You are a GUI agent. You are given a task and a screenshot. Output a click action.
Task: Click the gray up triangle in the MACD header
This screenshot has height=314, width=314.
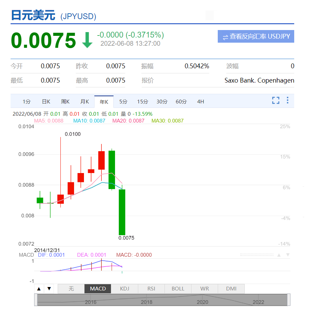[x=279, y=255]
